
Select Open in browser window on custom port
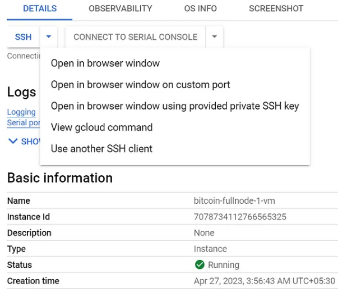click(x=141, y=85)
